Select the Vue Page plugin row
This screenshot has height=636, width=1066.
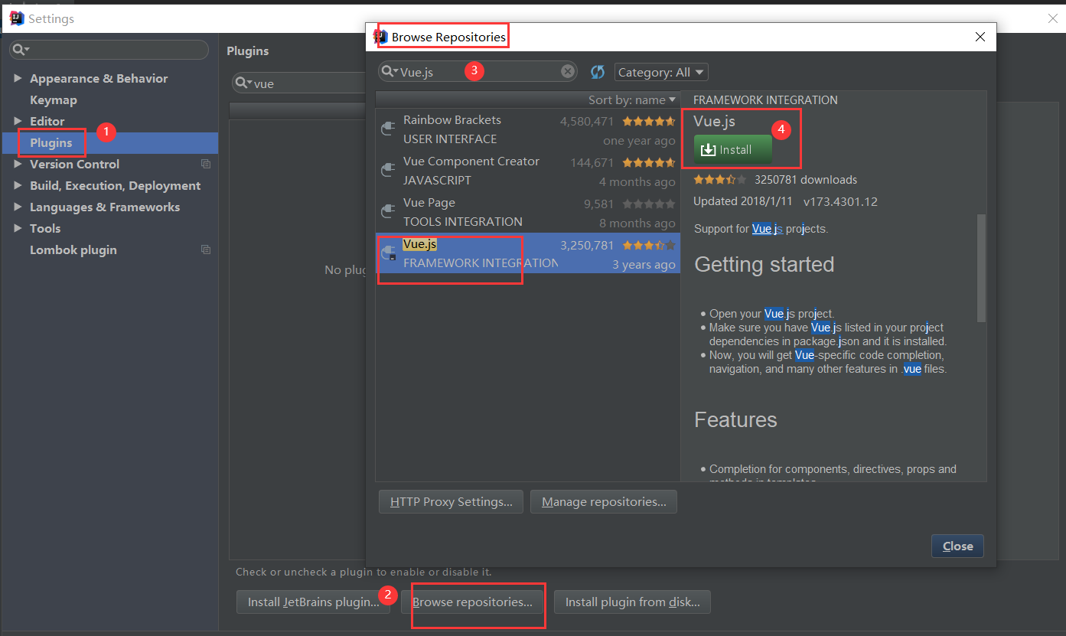[527, 212]
